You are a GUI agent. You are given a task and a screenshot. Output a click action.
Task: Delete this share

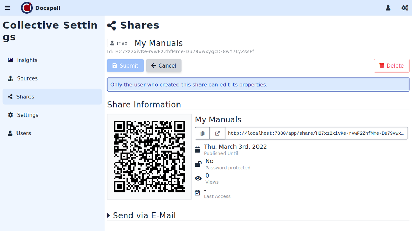pos(391,66)
